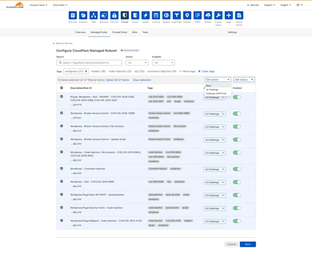Open the Speed lightning icon
Viewport: 312px width, 257px height.
point(145,15)
